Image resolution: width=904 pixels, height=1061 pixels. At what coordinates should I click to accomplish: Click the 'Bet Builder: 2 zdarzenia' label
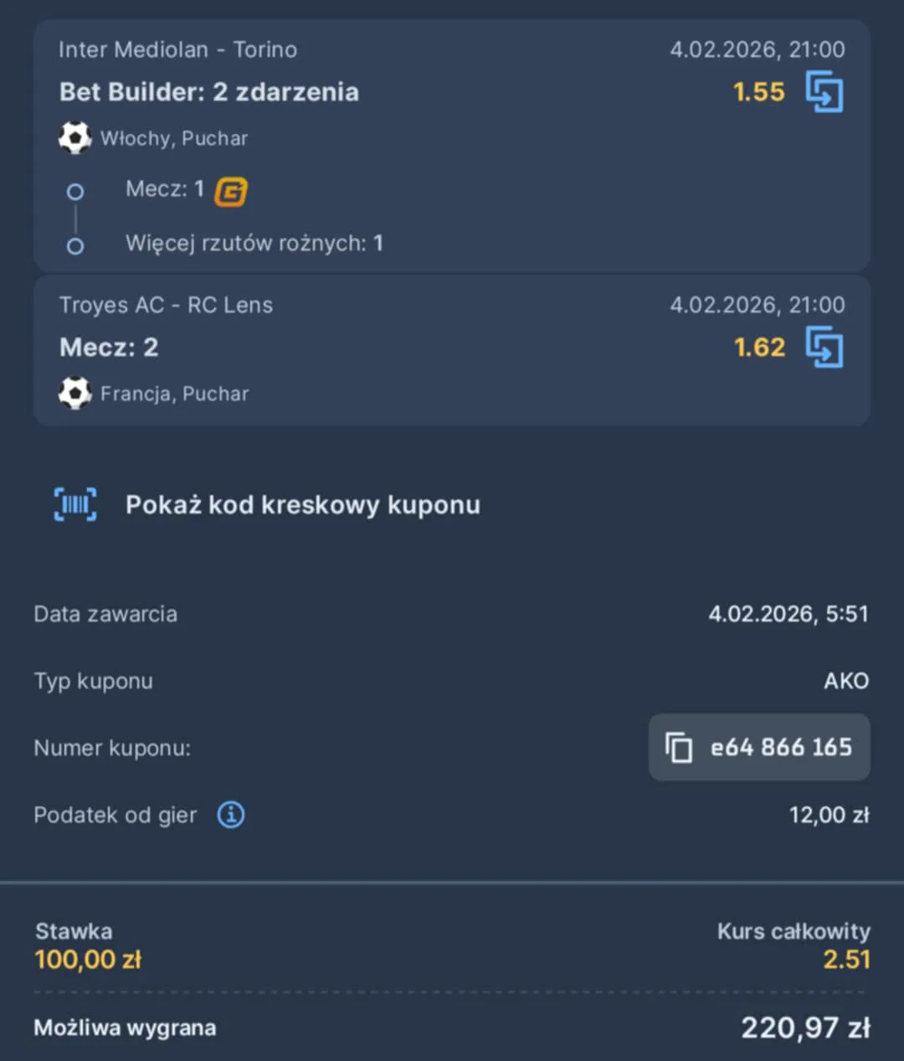(209, 92)
